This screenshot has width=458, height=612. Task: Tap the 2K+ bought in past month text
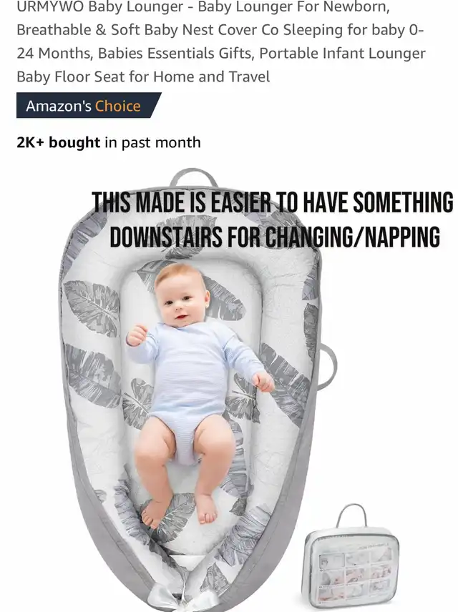pos(109,142)
